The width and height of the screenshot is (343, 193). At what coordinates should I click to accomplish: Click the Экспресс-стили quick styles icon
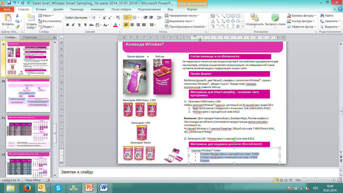coord(275,18)
